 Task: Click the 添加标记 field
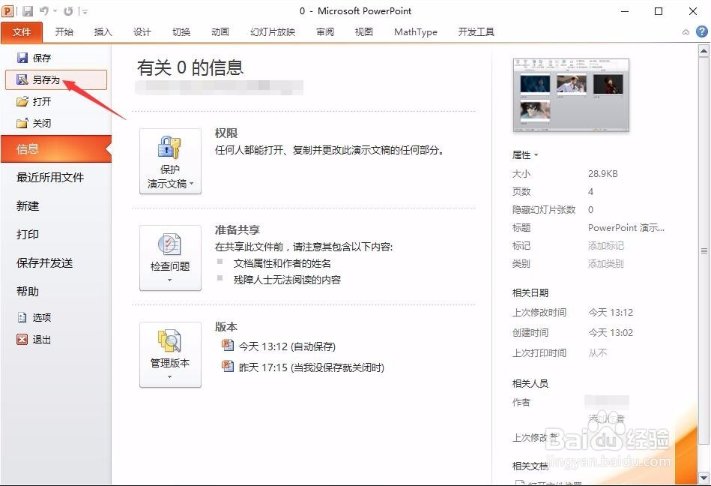[606, 246]
